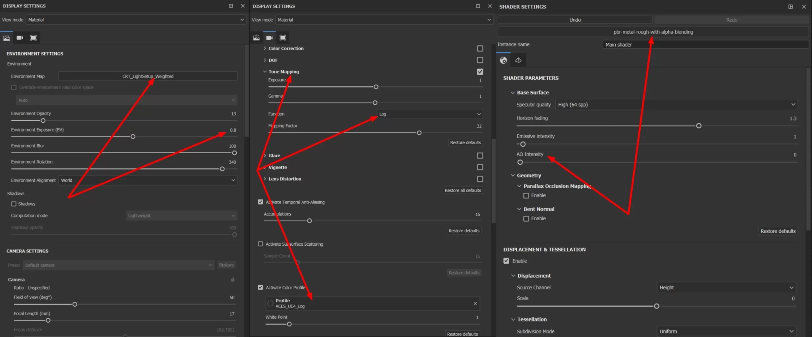This screenshot has height=337, width=812.
Task: Disable the Tone Mapping checkbox
Action: [480, 72]
